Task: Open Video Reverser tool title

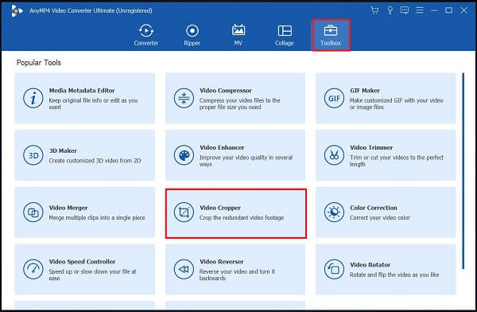Action: click(x=222, y=261)
